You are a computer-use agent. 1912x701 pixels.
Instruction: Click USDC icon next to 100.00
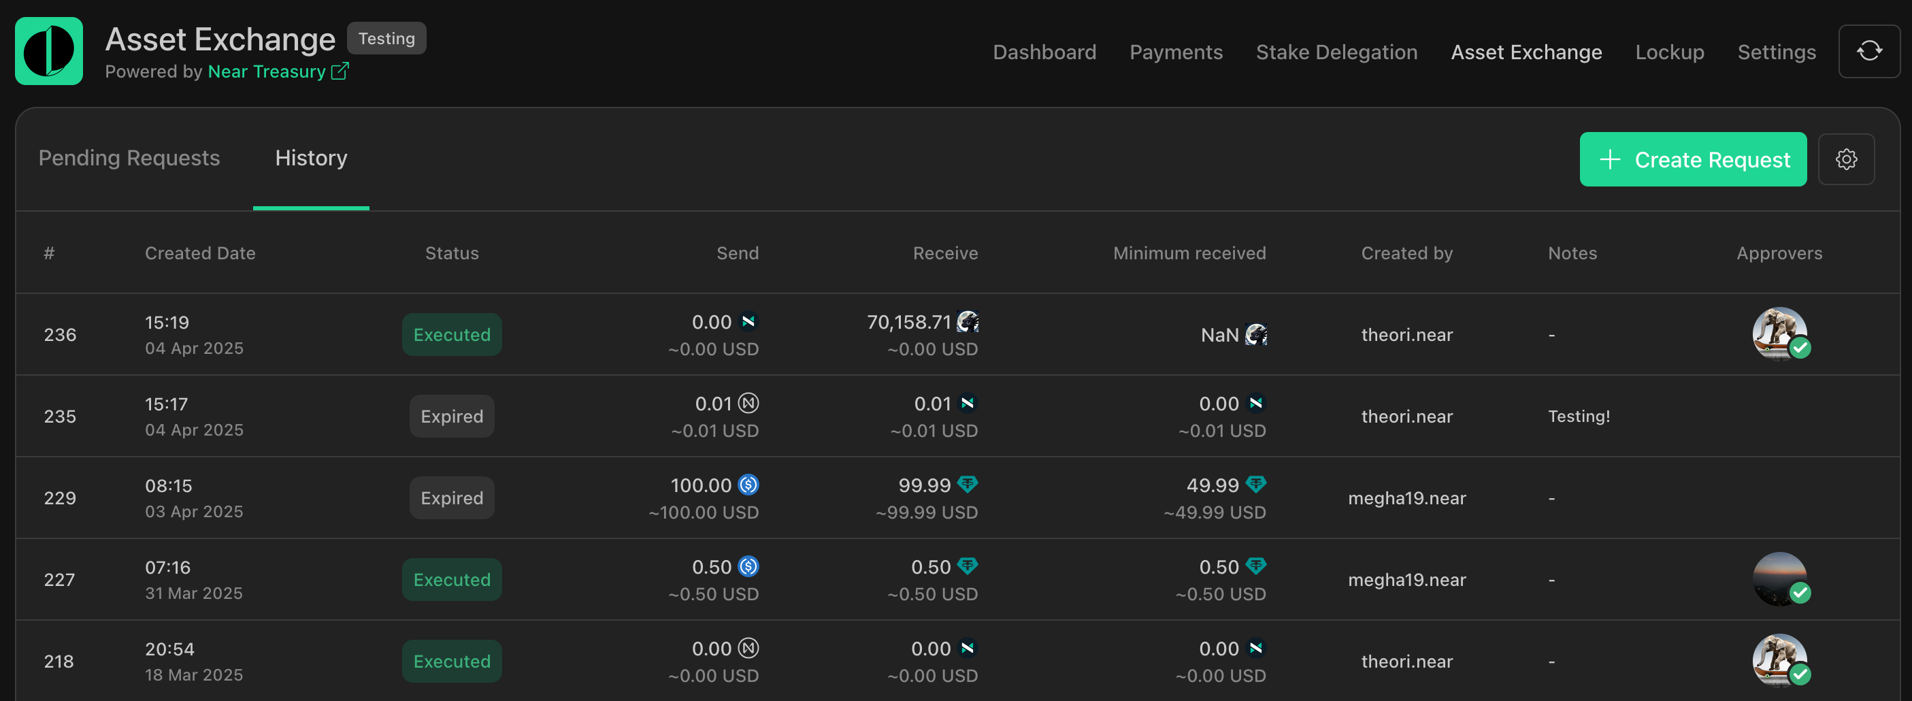pyautogui.click(x=748, y=485)
